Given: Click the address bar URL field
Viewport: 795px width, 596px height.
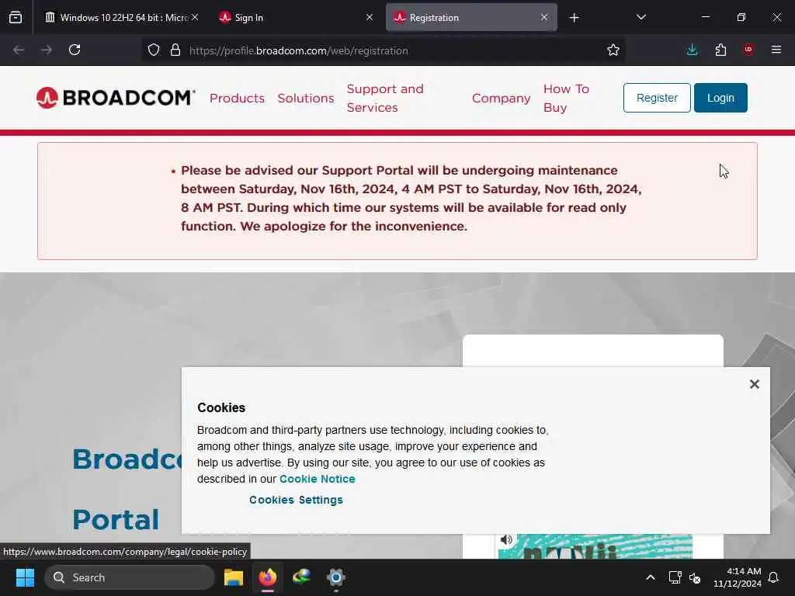Looking at the screenshot, I should coord(383,50).
